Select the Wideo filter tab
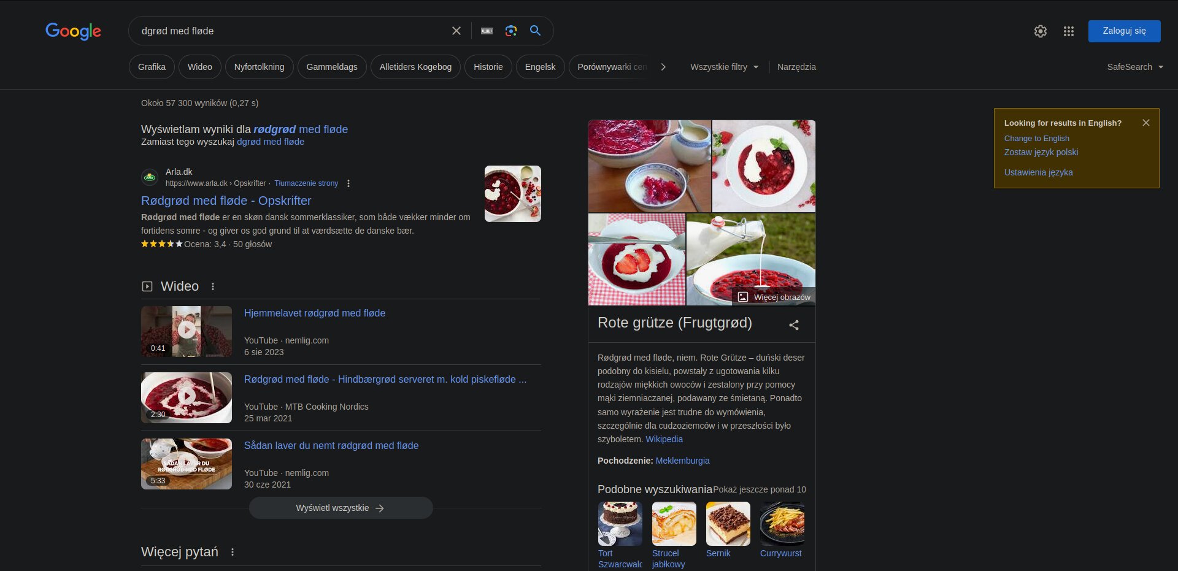Viewport: 1178px width, 571px height. tap(199, 67)
